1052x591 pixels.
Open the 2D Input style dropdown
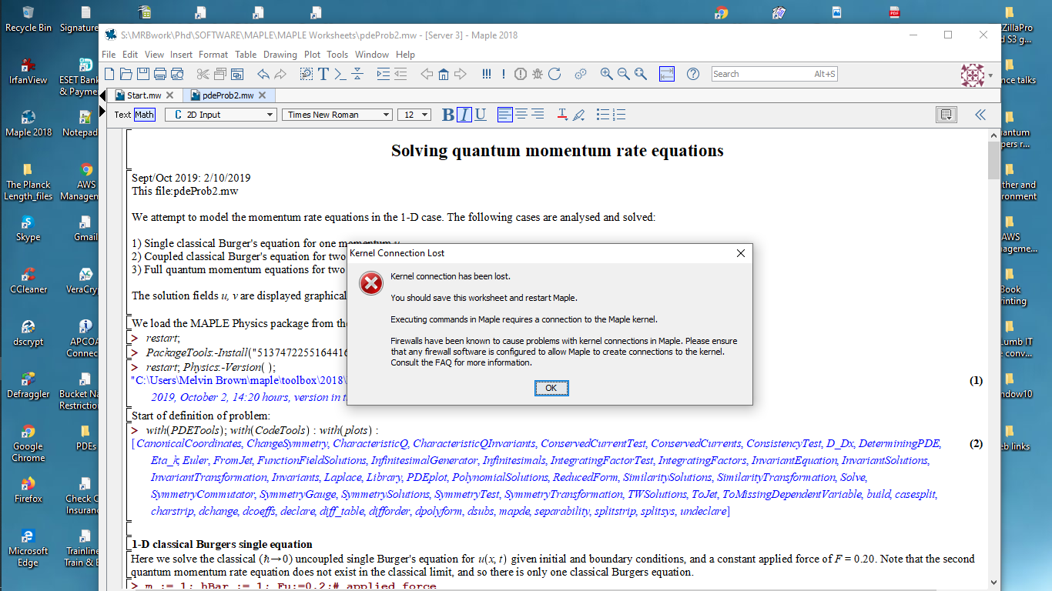pos(220,115)
